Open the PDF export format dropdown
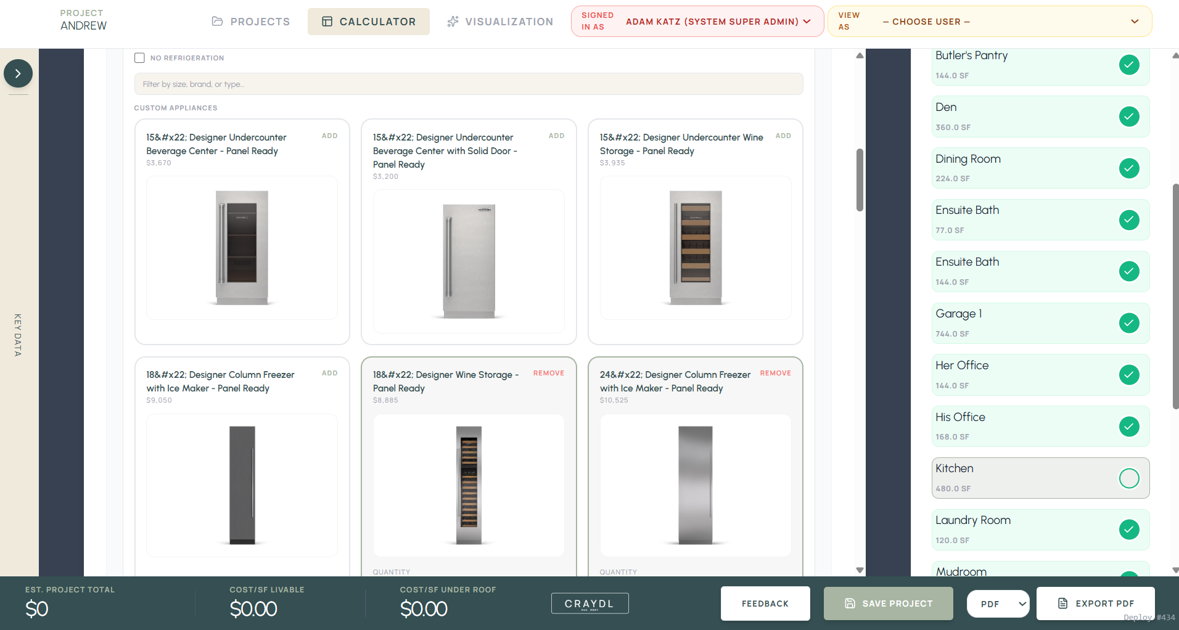The image size is (1179, 630). pyautogui.click(x=998, y=603)
